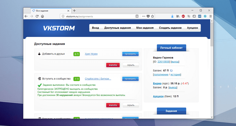Click the 'Вадим Гаринов' user name

coord(163,58)
